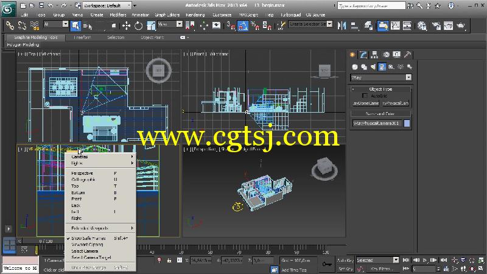
Task: Select the Helpers category icon
Action: [391, 67]
